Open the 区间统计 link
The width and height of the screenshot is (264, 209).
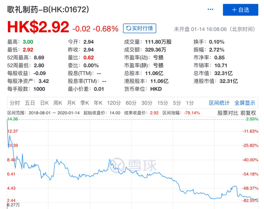coord(219,103)
